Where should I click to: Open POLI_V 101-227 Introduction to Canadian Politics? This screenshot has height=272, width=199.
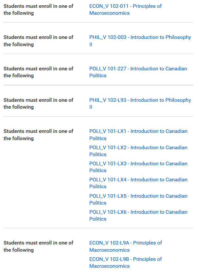click(x=138, y=72)
